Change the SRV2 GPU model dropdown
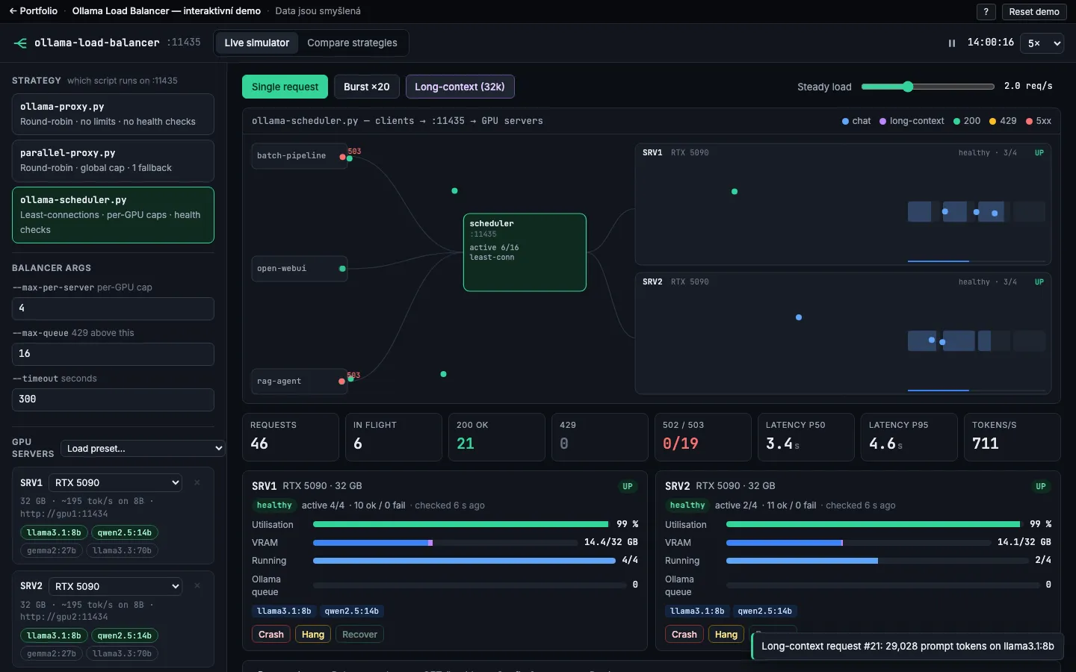The width and height of the screenshot is (1076, 672). (x=115, y=587)
